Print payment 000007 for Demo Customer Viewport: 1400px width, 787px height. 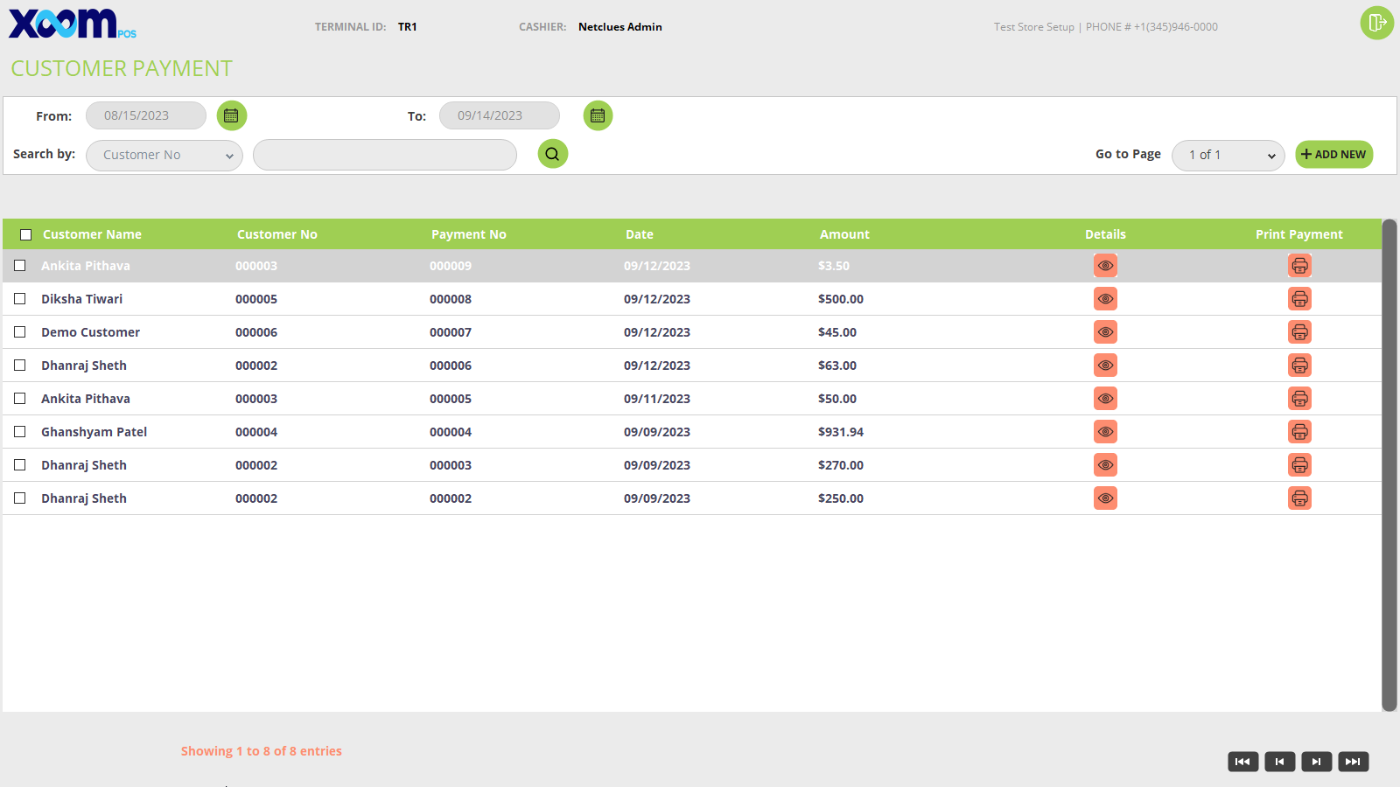coord(1299,332)
